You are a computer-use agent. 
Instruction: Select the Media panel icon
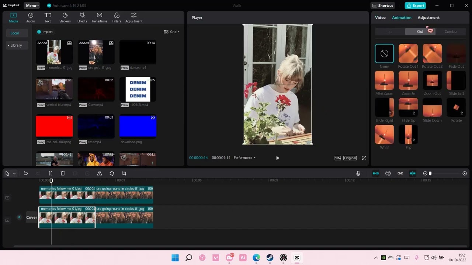(13, 17)
